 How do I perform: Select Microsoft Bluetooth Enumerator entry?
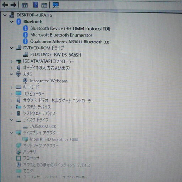click(x=61, y=35)
